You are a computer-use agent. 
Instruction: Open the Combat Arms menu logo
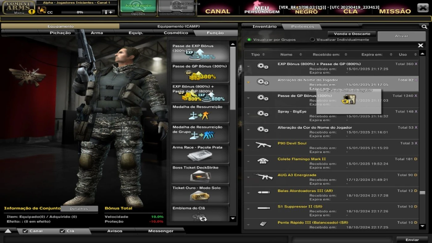[x=19, y=8]
